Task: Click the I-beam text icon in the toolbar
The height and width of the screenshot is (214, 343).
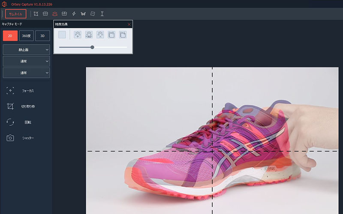Action: pyautogui.click(x=102, y=14)
